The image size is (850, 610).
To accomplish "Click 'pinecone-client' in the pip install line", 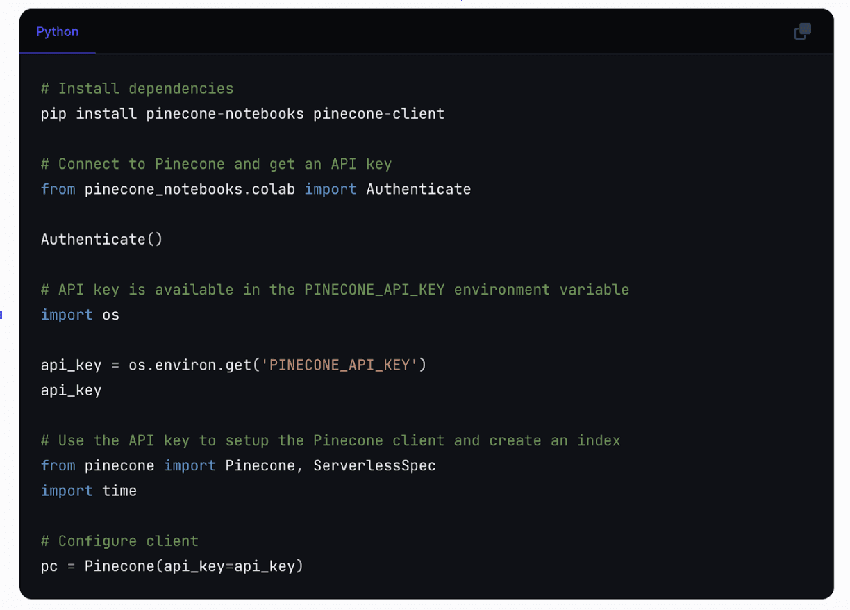I will pos(378,114).
